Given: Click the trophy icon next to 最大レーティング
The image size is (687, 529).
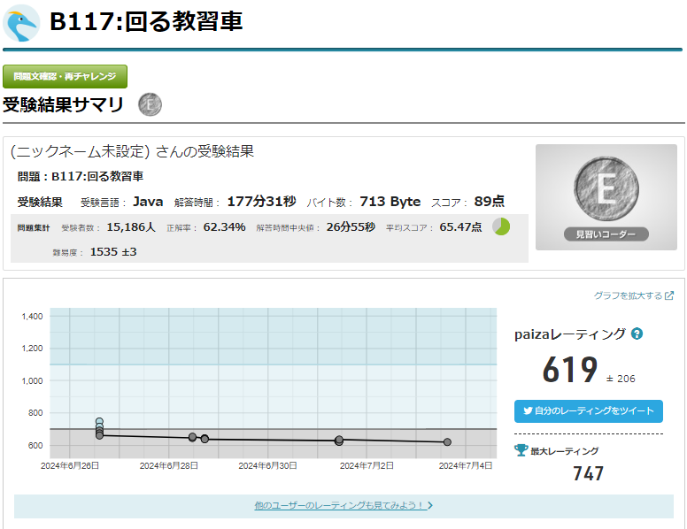Looking at the screenshot, I should point(521,450).
